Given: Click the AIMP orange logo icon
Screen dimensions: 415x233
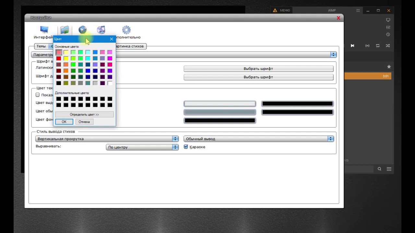Looking at the screenshot, I should 275,10.
